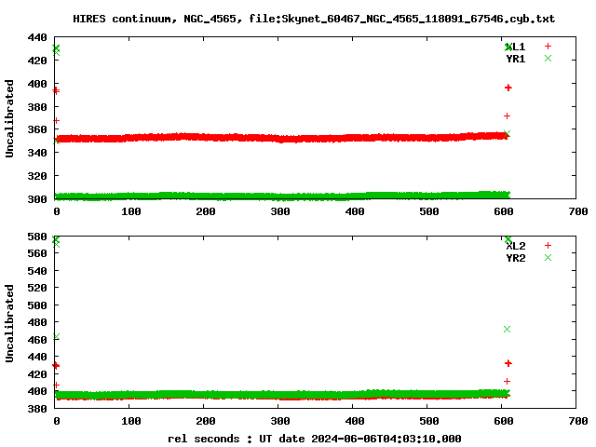Click the green cross marker beside YR1 legend
The height and width of the screenshot is (447, 596).
tap(548, 58)
